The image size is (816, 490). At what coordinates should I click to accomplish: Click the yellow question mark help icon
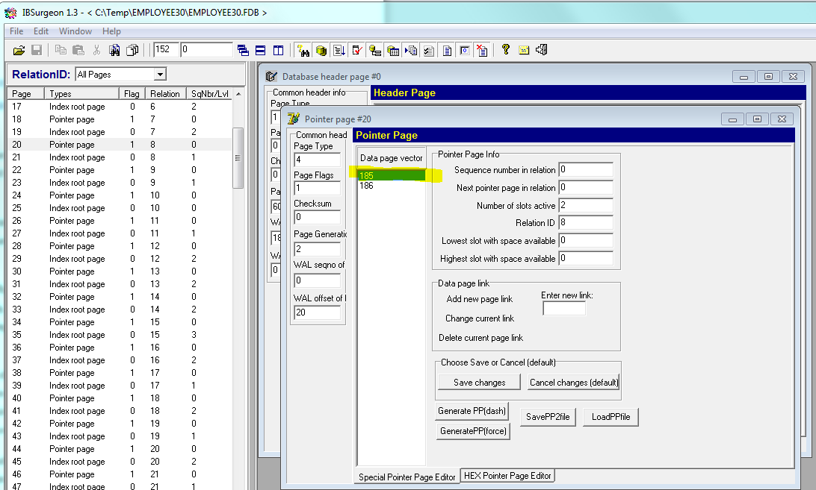(x=506, y=50)
